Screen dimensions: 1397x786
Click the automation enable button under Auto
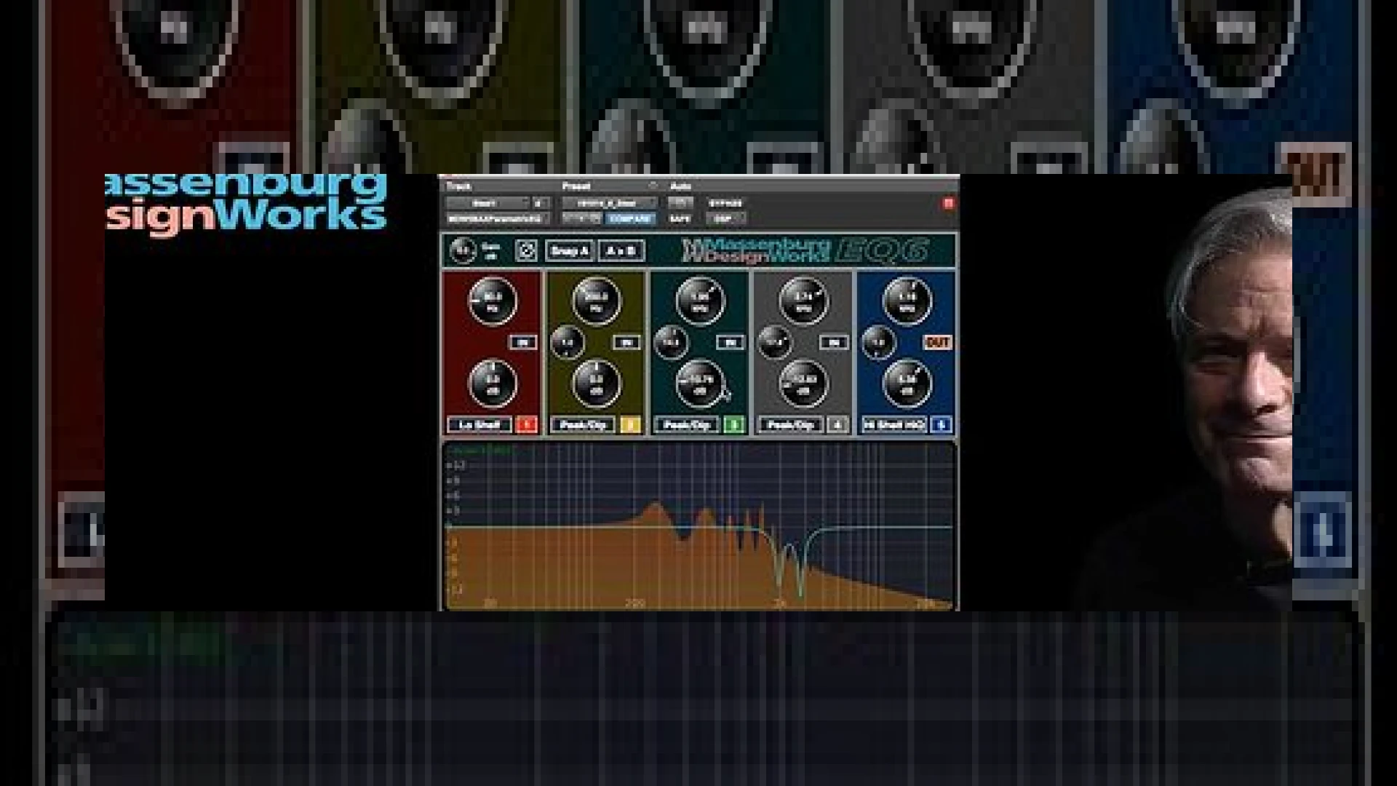(680, 202)
